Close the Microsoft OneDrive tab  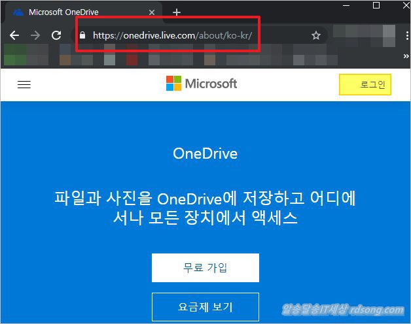click(x=152, y=12)
